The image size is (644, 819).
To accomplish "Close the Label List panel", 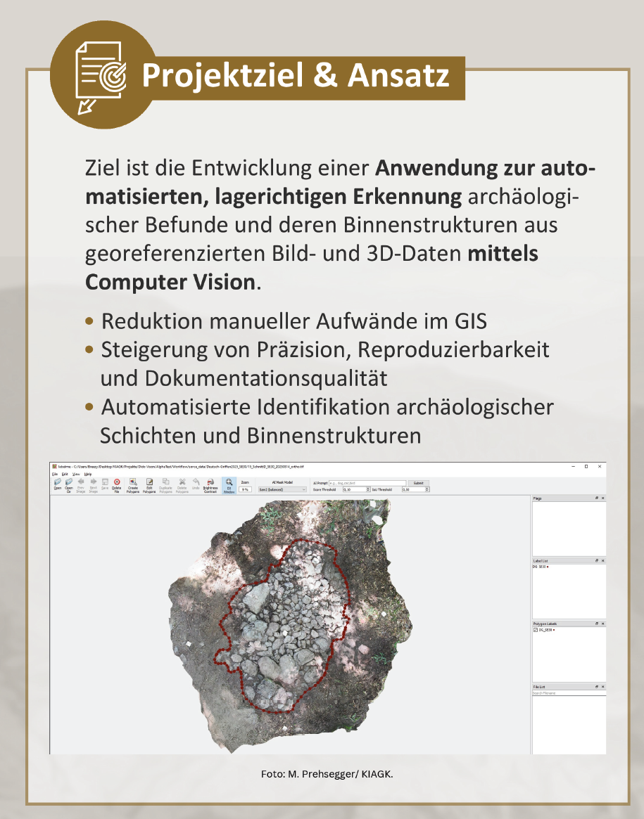I will (602, 560).
